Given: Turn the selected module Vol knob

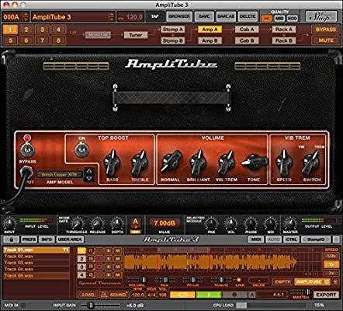Looking at the screenshot, I should (x=230, y=224).
